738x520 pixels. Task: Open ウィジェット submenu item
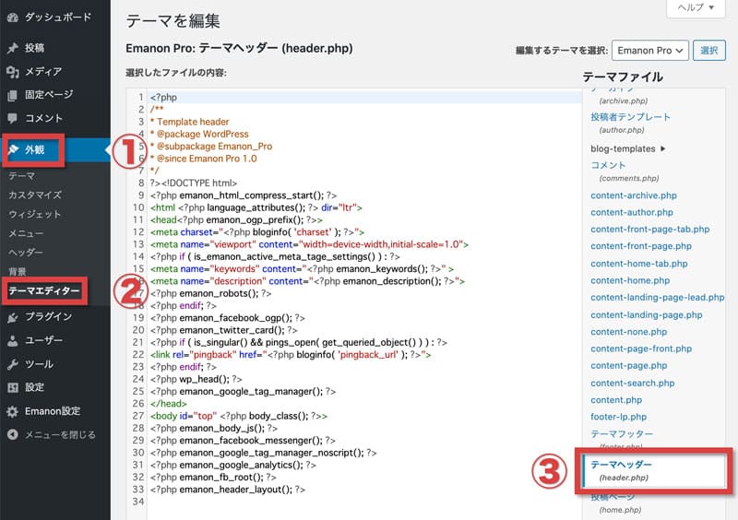(x=35, y=214)
